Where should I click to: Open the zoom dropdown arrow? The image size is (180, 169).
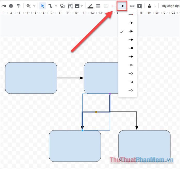[x=34, y=6]
